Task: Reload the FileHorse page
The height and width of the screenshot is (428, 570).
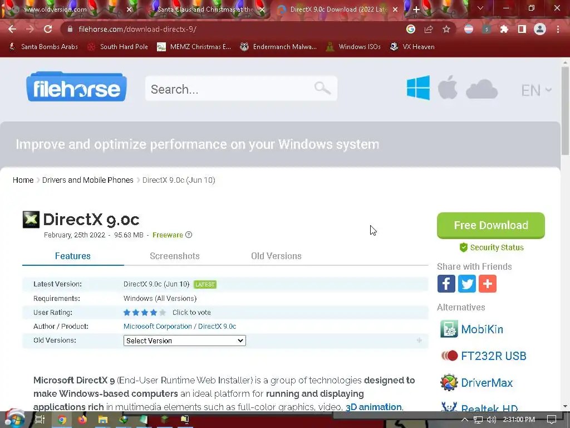Action: [48, 29]
